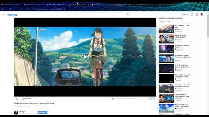Select the first recommendation filter tab
Screen dimensions: 209x117
click(x=162, y=22)
